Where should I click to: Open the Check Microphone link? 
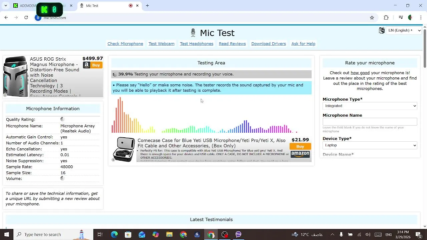click(x=125, y=44)
